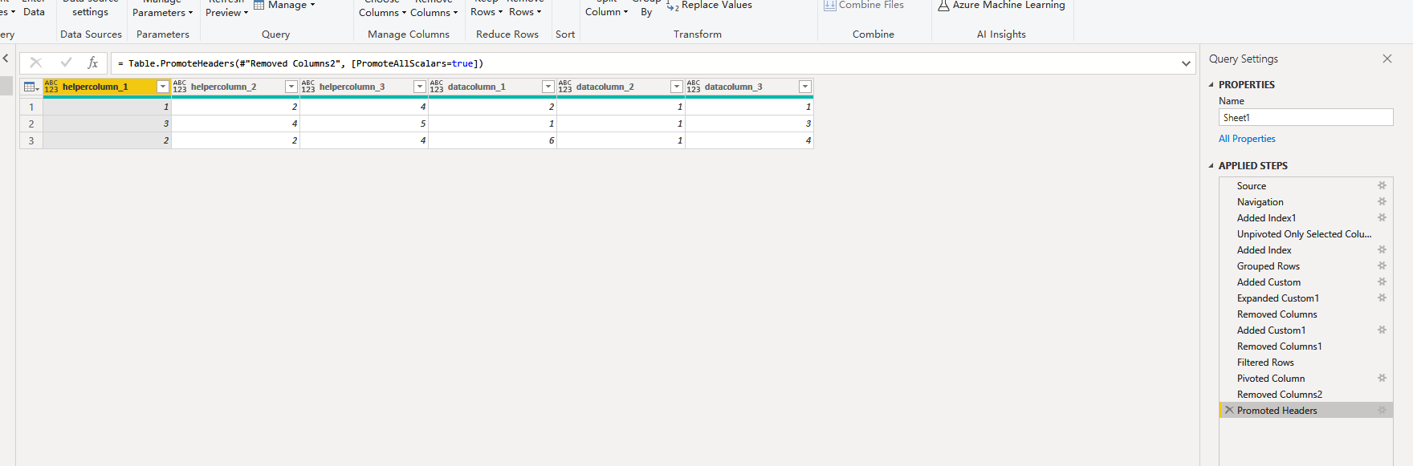
Task: Select the Unpivoted Only Selected Columns step
Action: click(x=1305, y=233)
